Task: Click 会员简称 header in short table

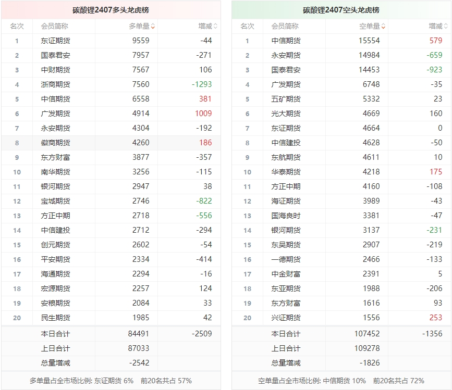Action: [285, 26]
